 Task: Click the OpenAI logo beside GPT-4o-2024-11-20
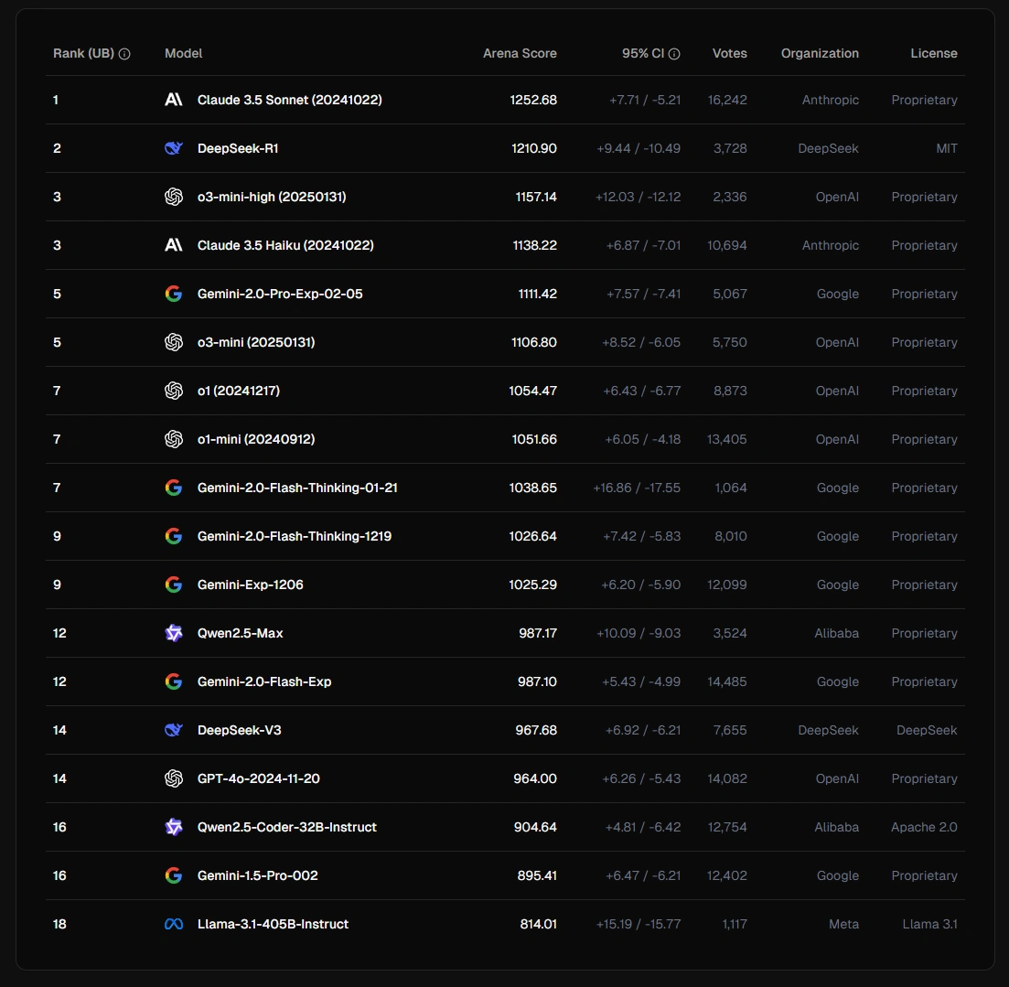[x=174, y=778]
